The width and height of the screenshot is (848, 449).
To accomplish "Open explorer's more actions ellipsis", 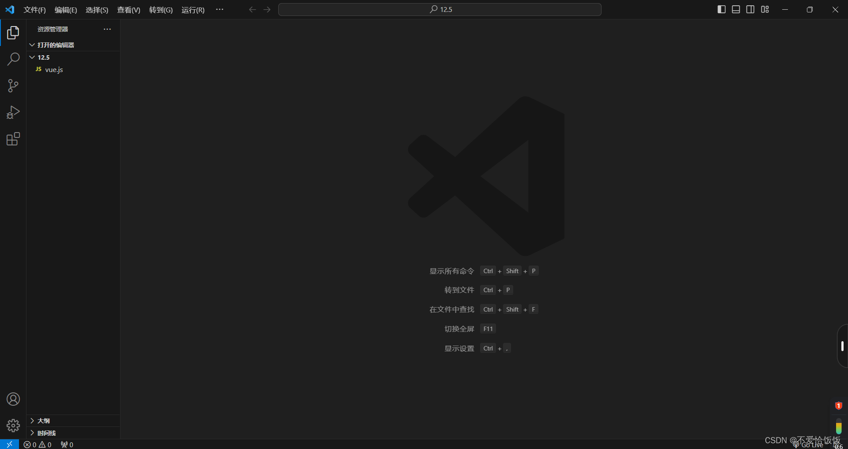I will (107, 29).
